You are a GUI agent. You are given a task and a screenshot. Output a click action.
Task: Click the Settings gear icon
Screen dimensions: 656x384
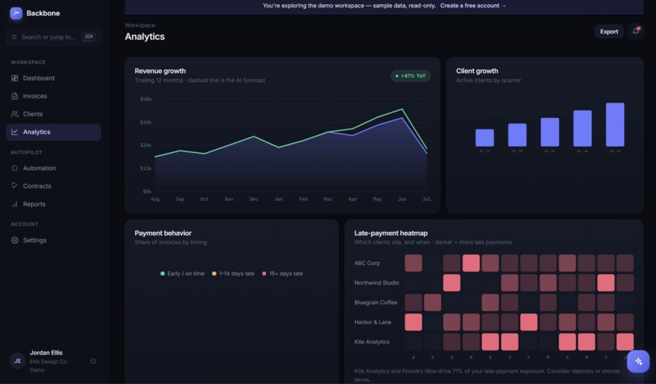point(15,240)
